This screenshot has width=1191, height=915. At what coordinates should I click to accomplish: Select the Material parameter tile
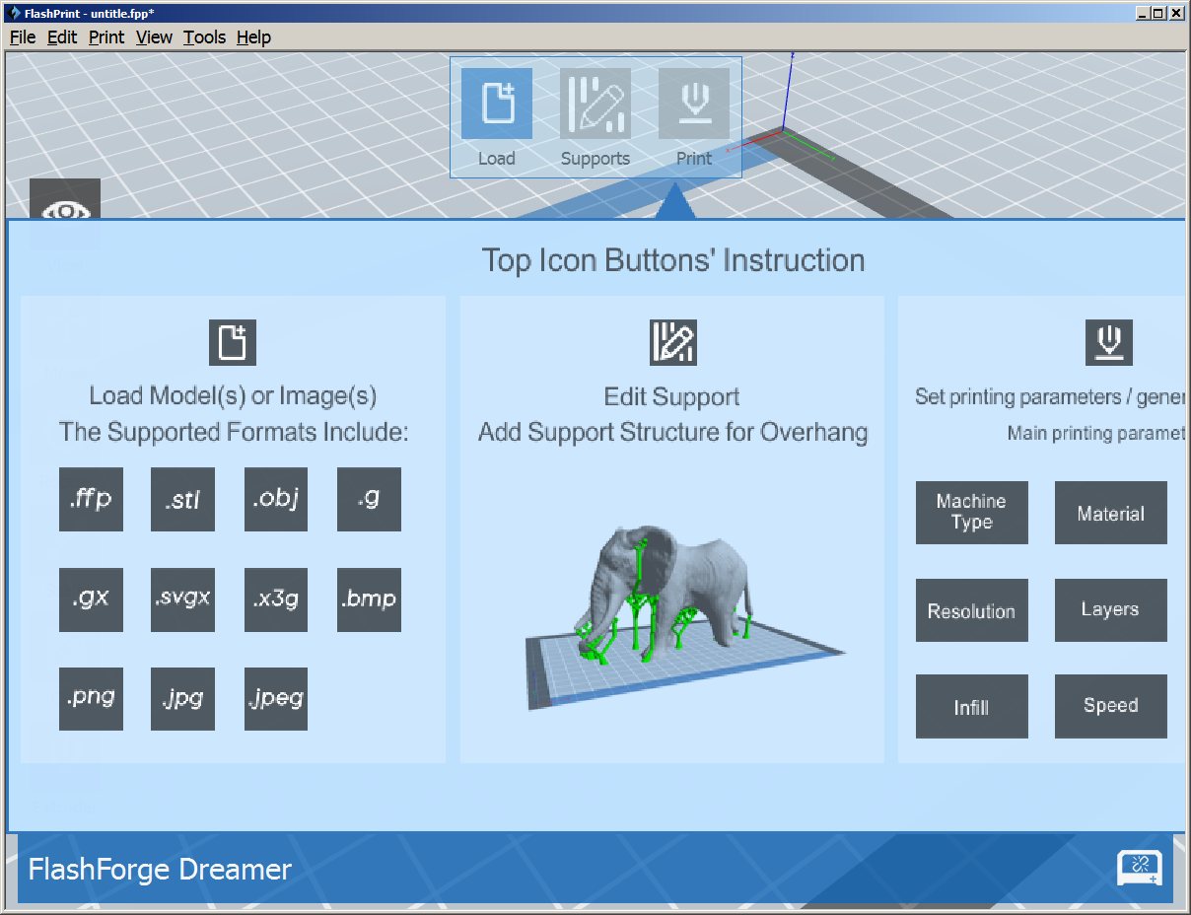point(1111,513)
